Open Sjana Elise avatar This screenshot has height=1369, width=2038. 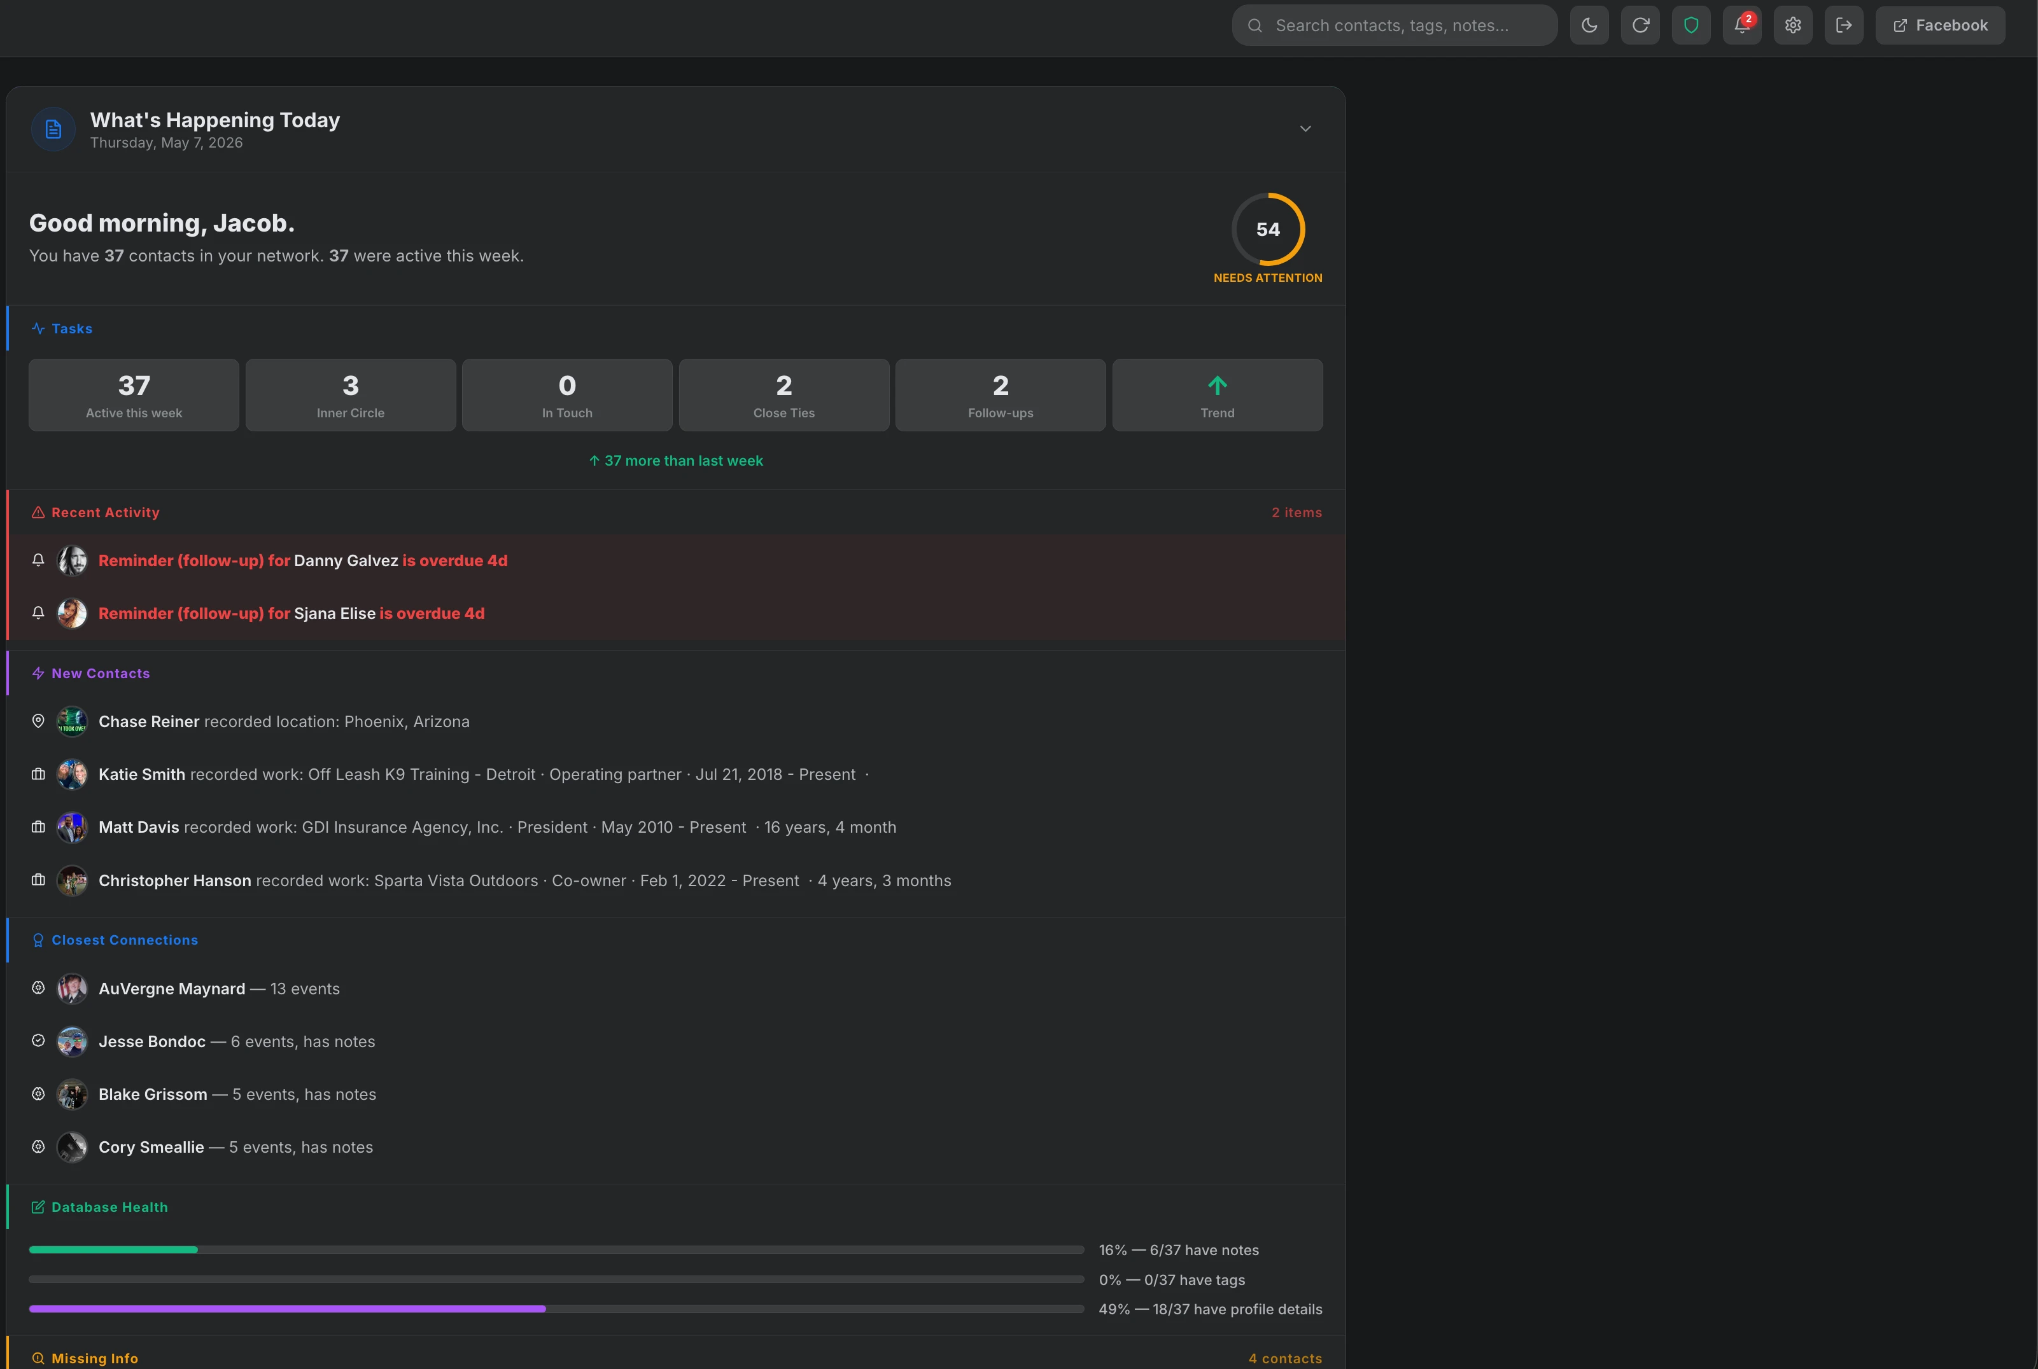(72, 613)
